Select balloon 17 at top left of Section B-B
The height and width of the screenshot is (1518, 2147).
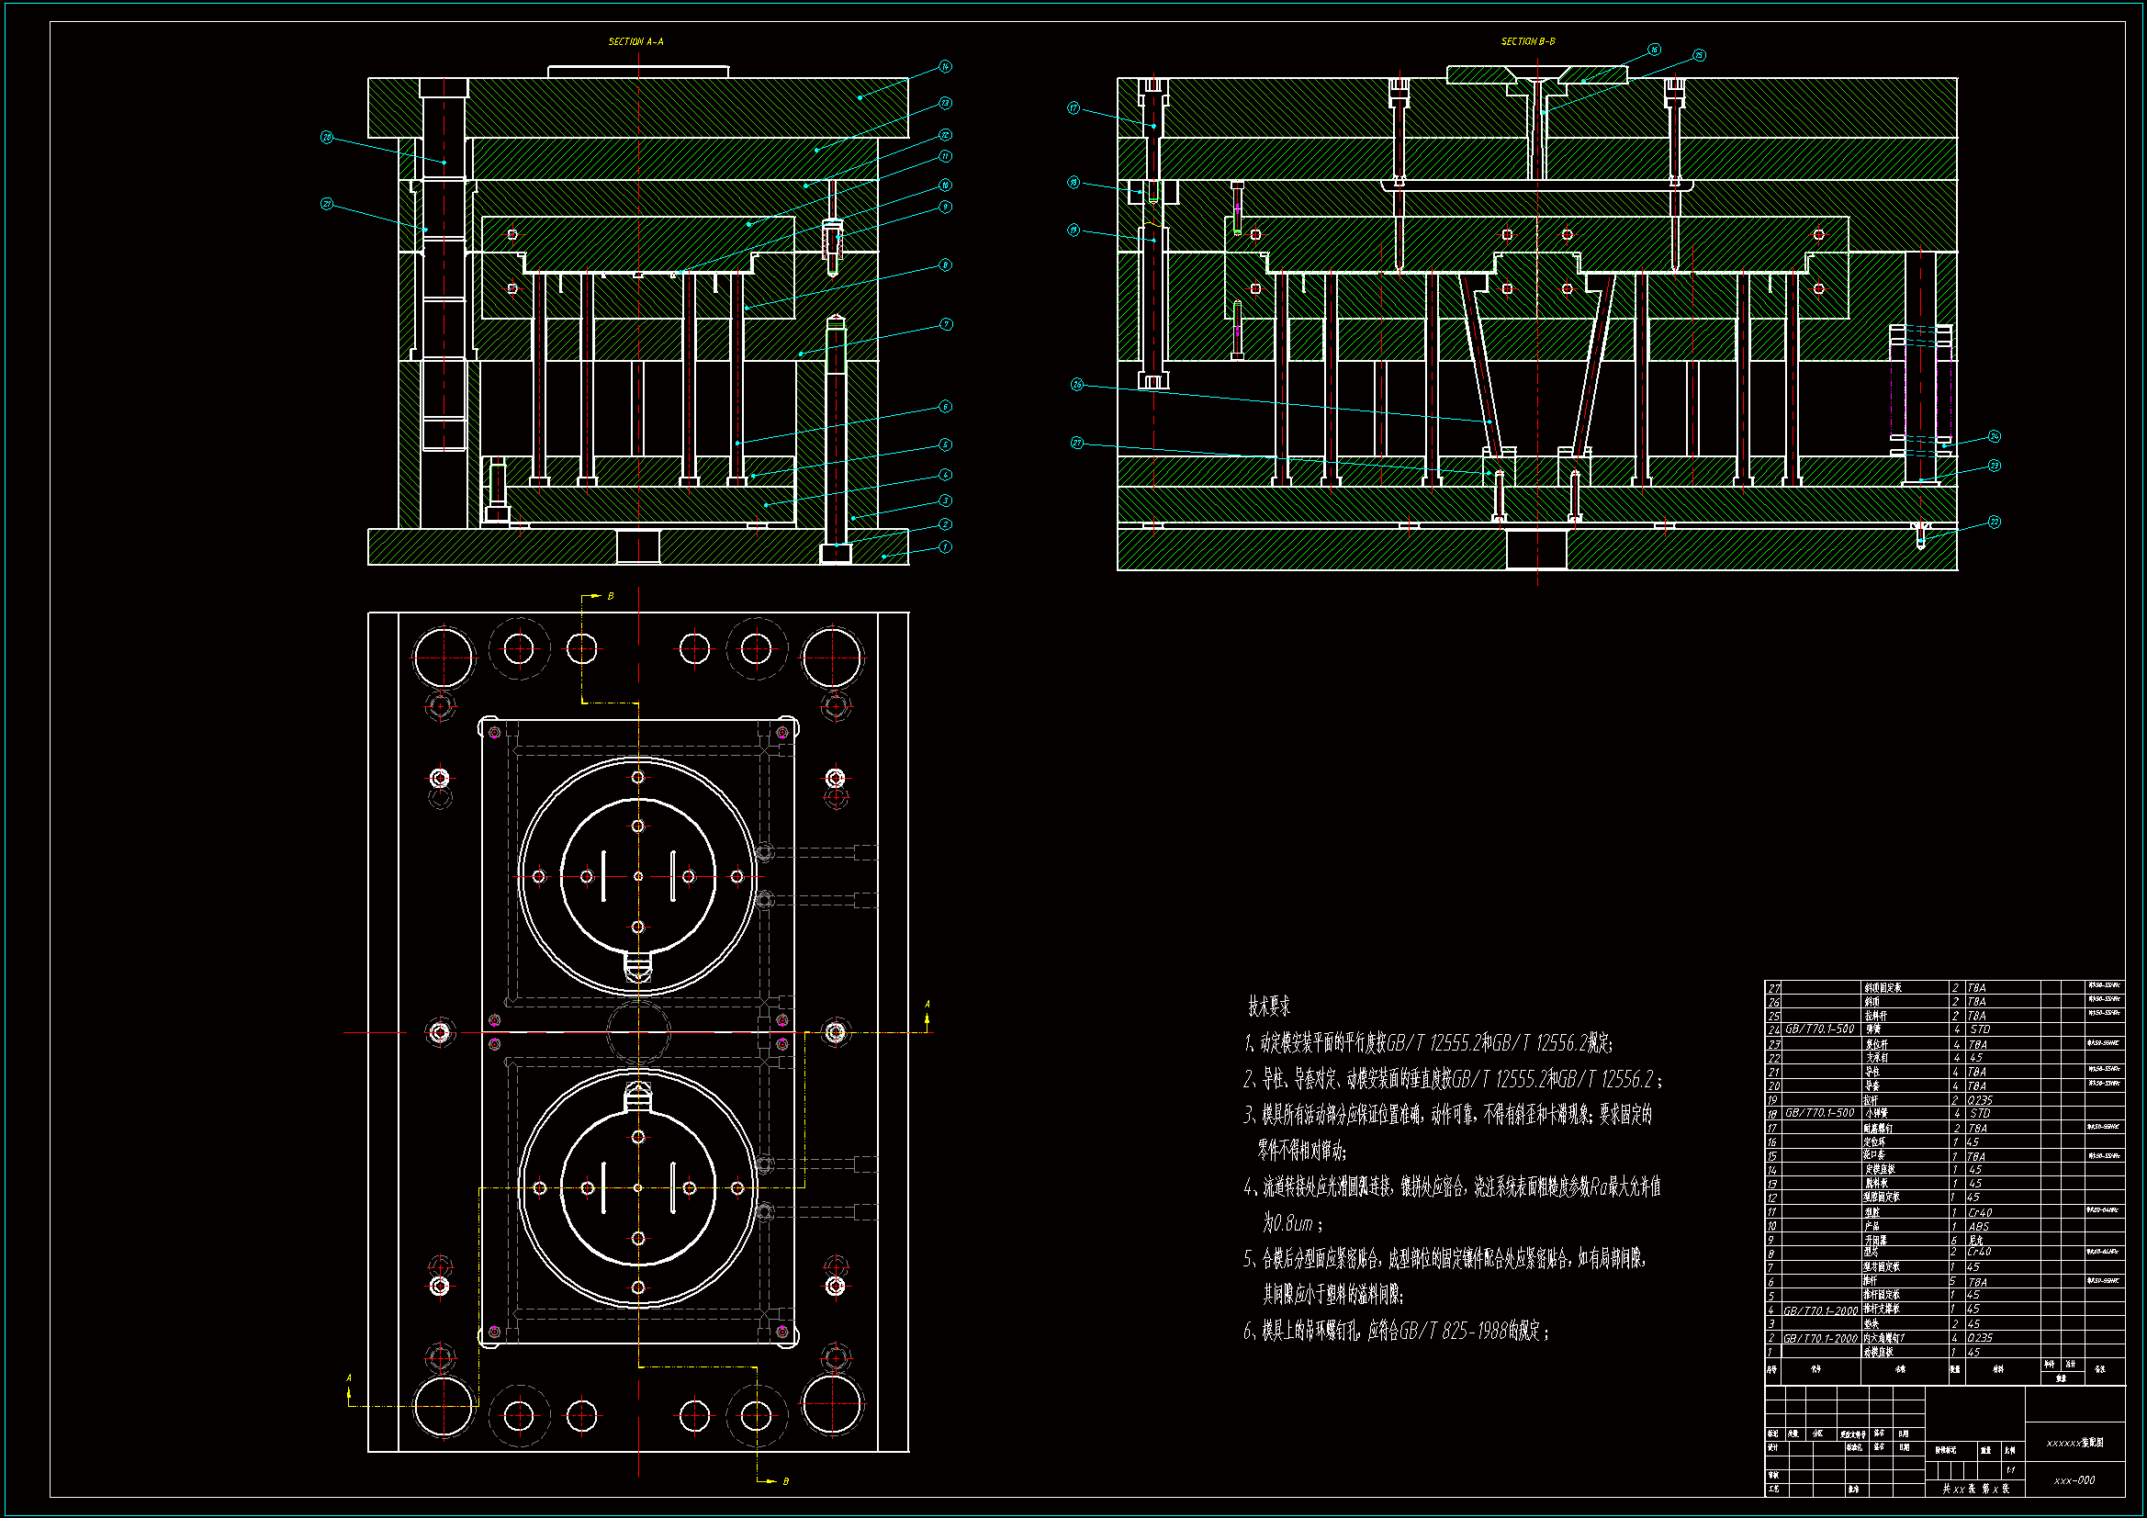tap(1073, 108)
